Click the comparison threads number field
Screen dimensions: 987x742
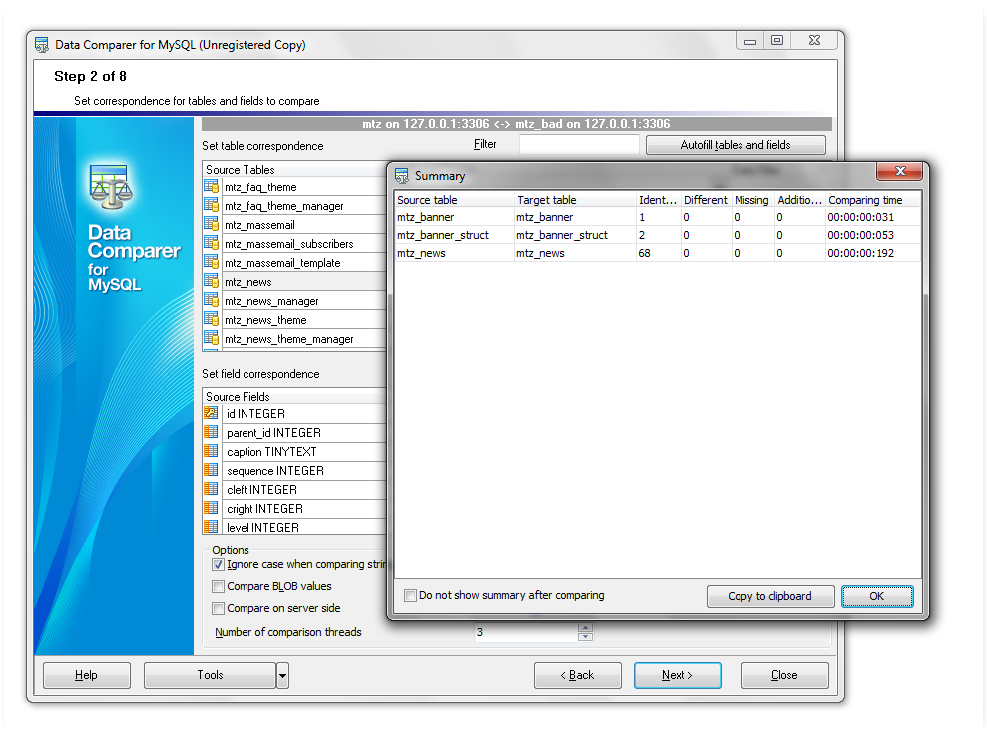click(x=526, y=632)
